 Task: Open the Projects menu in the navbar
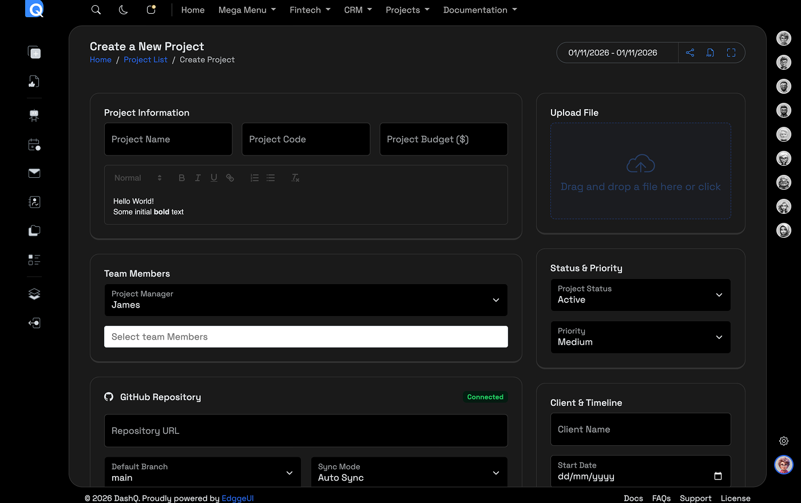pos(407,10)
